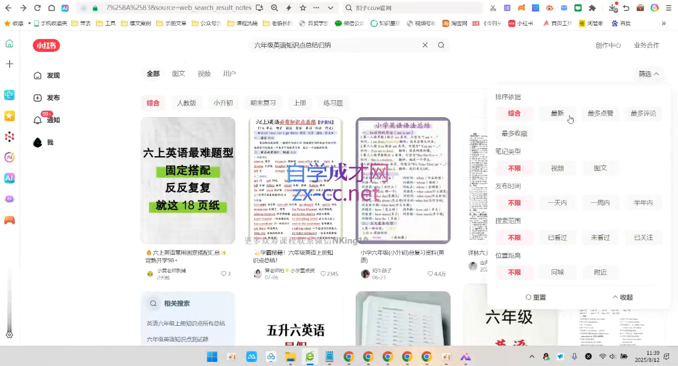Select 最多点赞 sort option
The width and height of the screenshot is (678, 366).
click(600, 114)
